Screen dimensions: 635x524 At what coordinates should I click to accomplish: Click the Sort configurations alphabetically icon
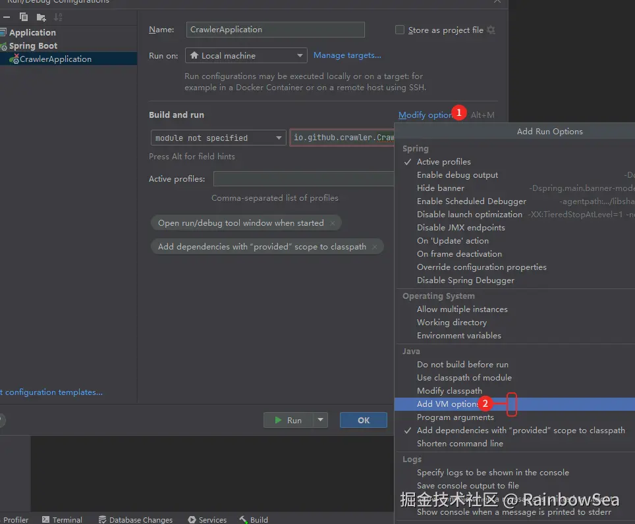click(x=58, y=17)
